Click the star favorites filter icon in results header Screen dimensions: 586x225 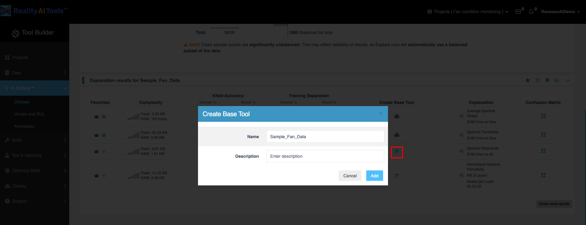pyautogui.click(x=528, y=80)
